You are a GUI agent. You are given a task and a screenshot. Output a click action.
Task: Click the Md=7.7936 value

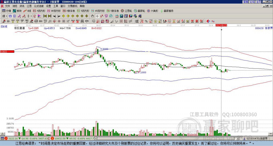click(x=65, y=28)
